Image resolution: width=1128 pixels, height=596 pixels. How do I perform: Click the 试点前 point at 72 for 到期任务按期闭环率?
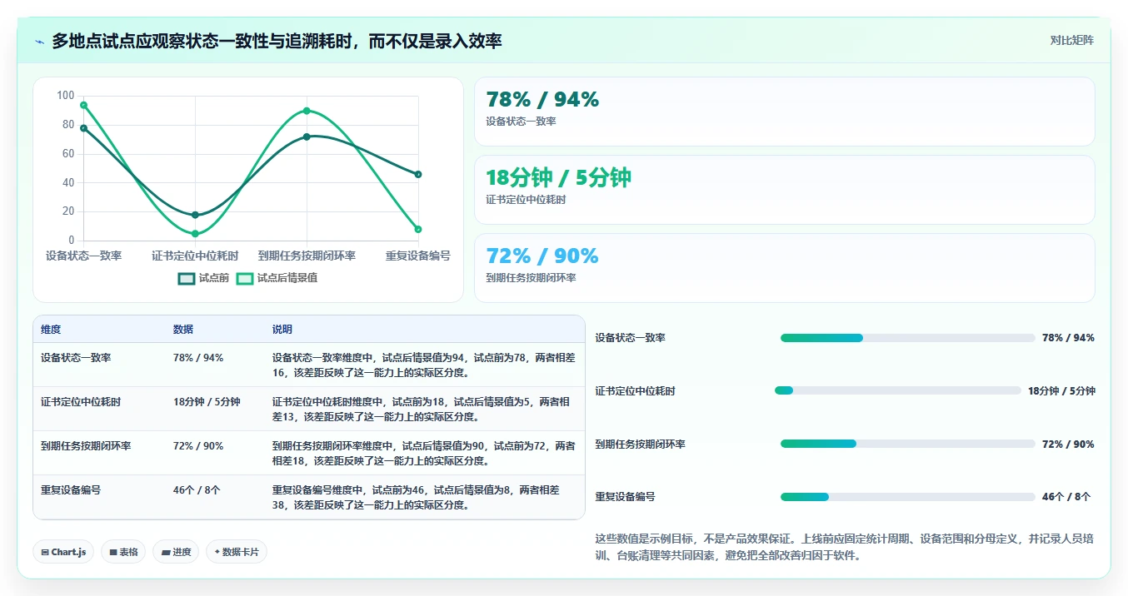(x=307, y=137)
